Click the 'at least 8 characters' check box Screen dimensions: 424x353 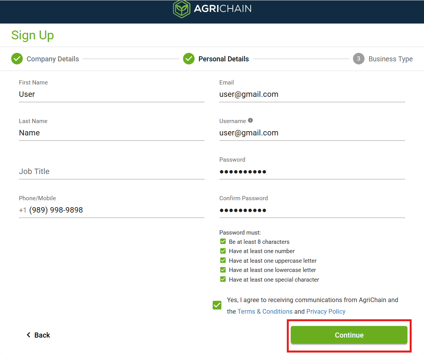click(223, 242)
